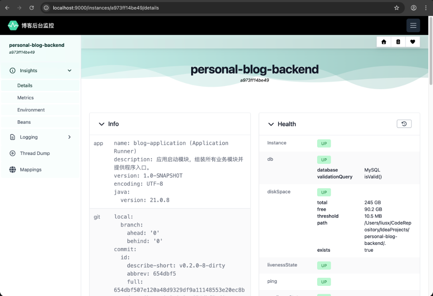The width and height of the screenshot is (433, 296).
Task: Bookmark this page with star icon
Action: coord(397,8)
